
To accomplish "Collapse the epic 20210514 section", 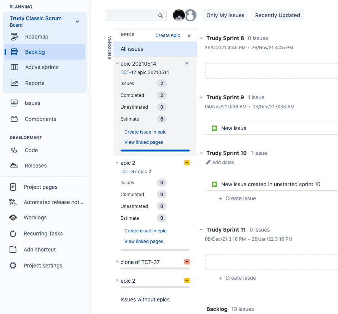I will click(117, 63).
